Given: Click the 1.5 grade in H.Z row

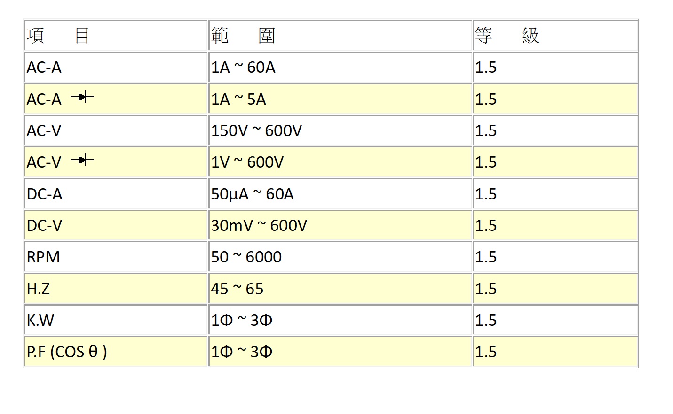Looking at the screenshot, I should click(x=486, y=289).
